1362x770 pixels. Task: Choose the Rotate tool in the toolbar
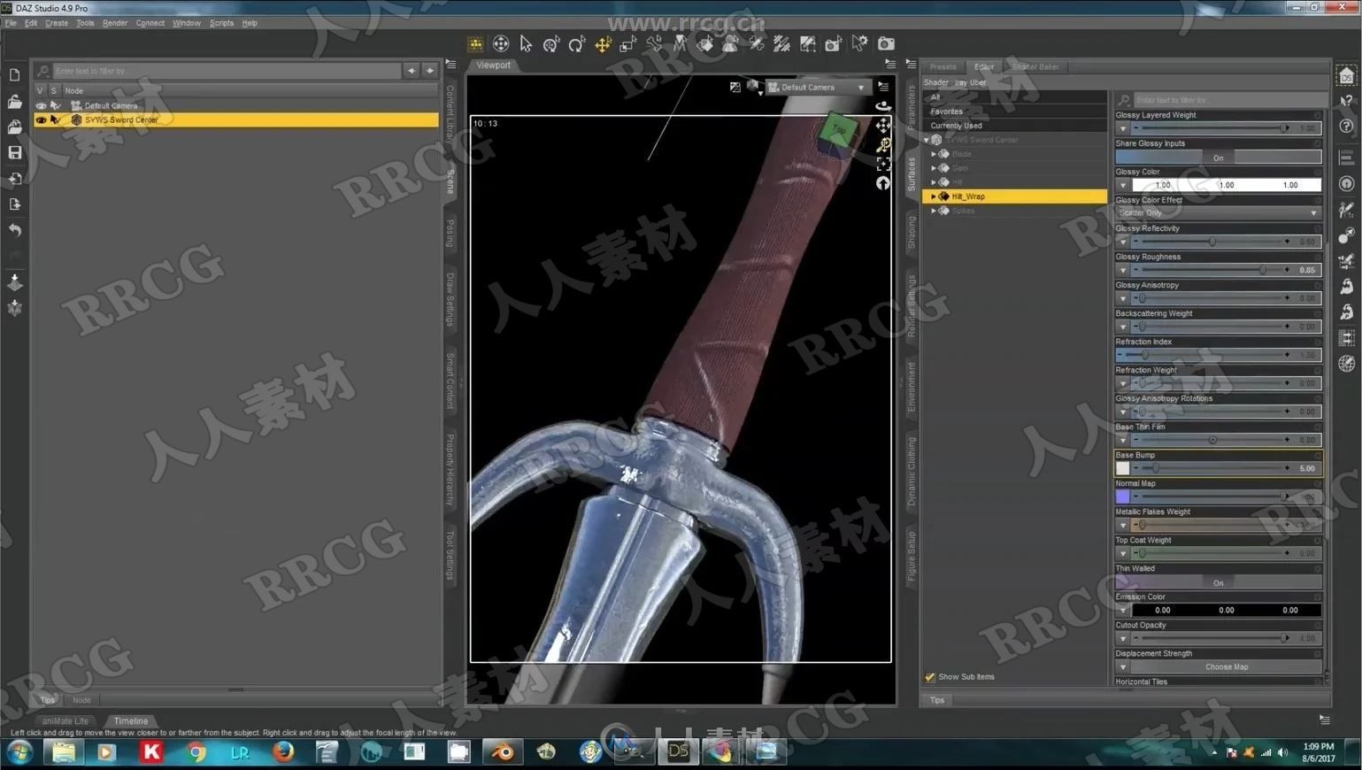click(577, 43)
